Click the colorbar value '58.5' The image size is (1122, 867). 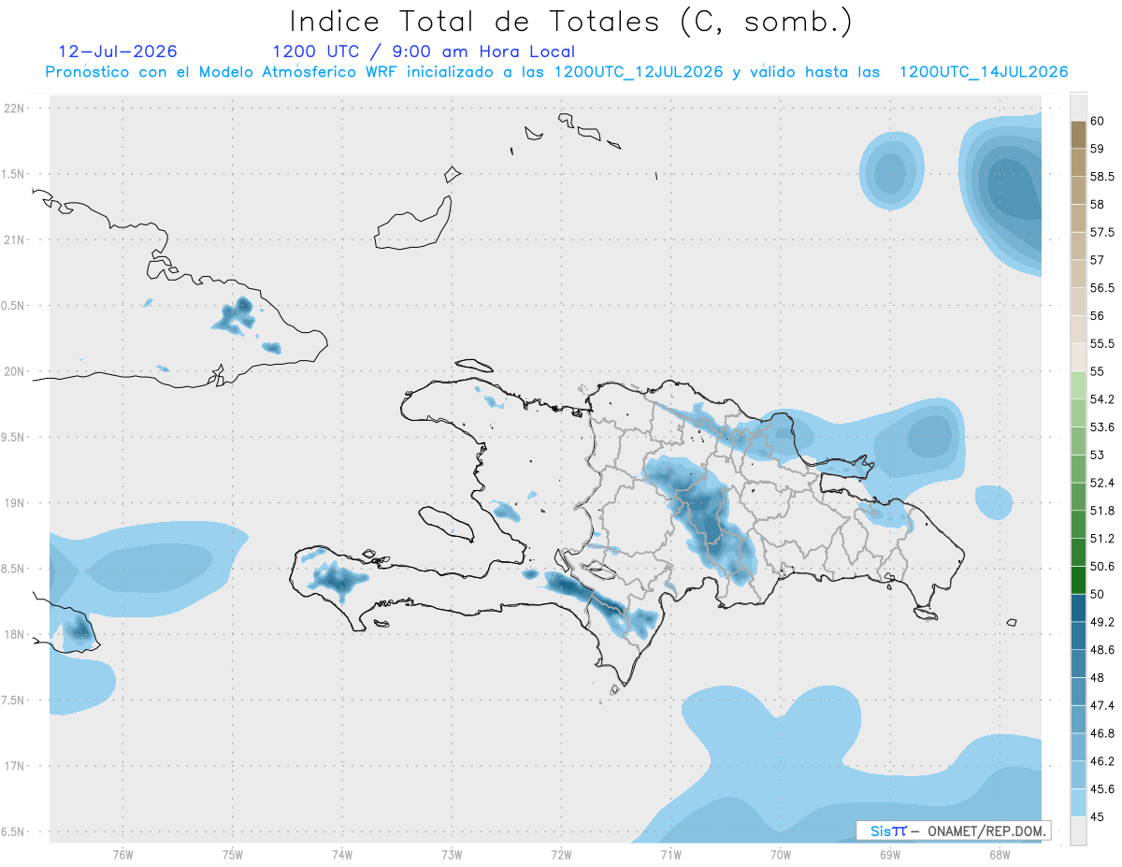click(1102, 177)
